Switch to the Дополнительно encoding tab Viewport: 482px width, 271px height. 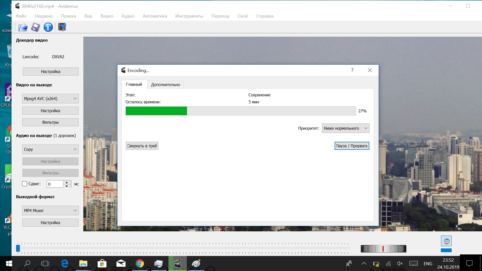click(x=165, y=85)
